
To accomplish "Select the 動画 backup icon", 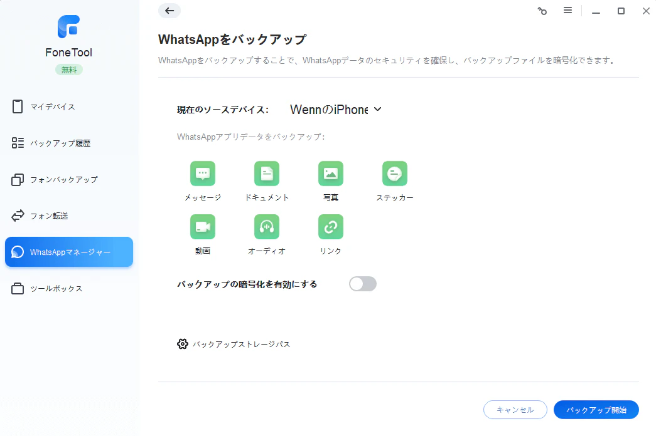I will pyautogui.click(x=203, y=227).
